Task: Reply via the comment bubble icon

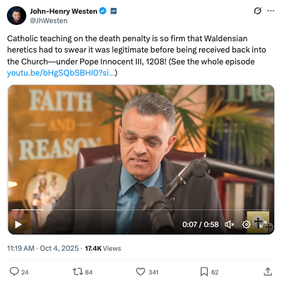Action: click(x=14, y=271)
